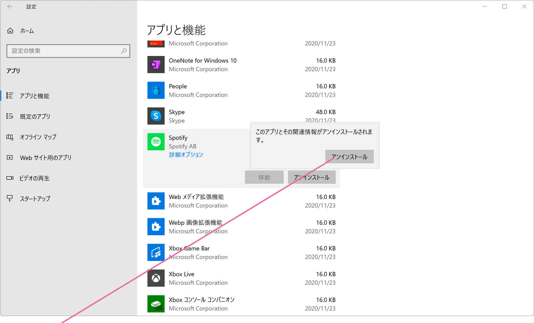Go back with the arrow icon
Image resolution: width=534 pixels, height=323 pixels.
point(10,6)
